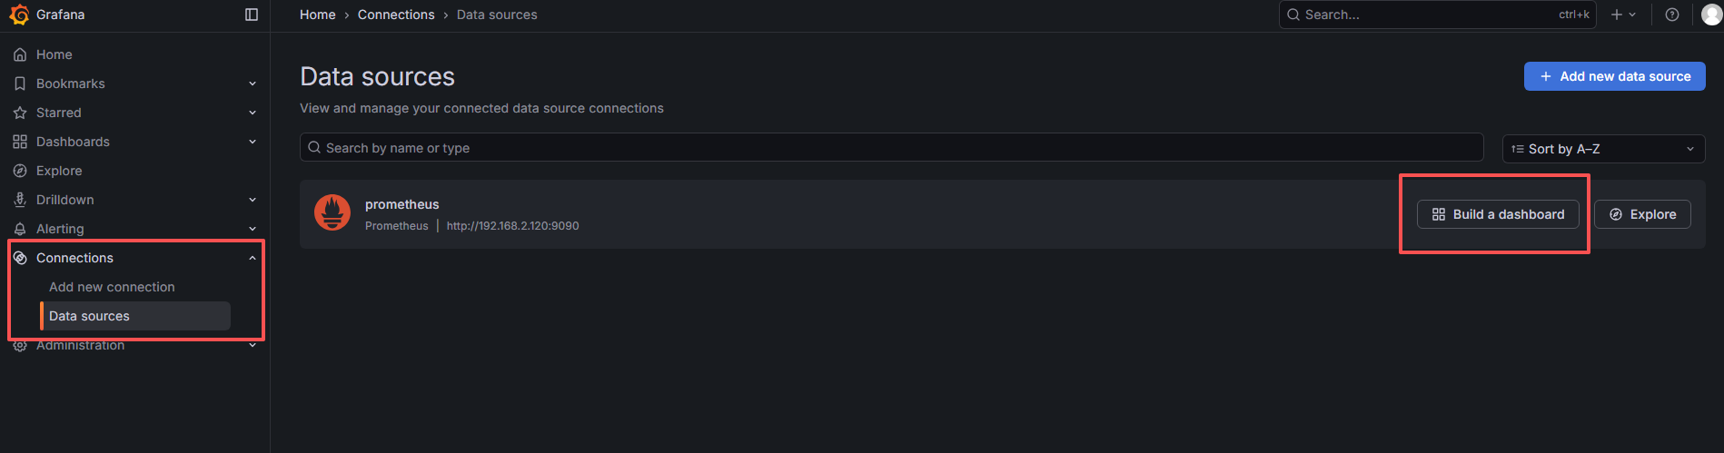Open the Sort by A–Z dropdown

pos(1603,149)
